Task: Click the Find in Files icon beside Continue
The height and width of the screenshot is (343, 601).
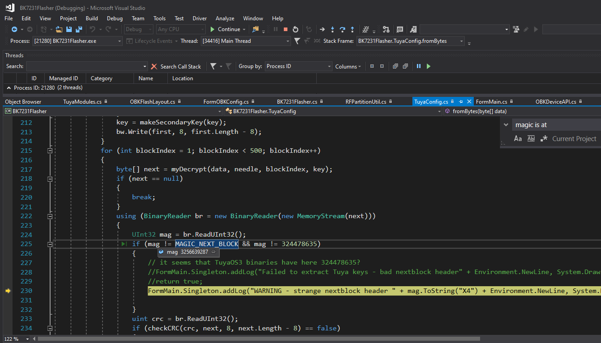Action: (x=256, y=29)
